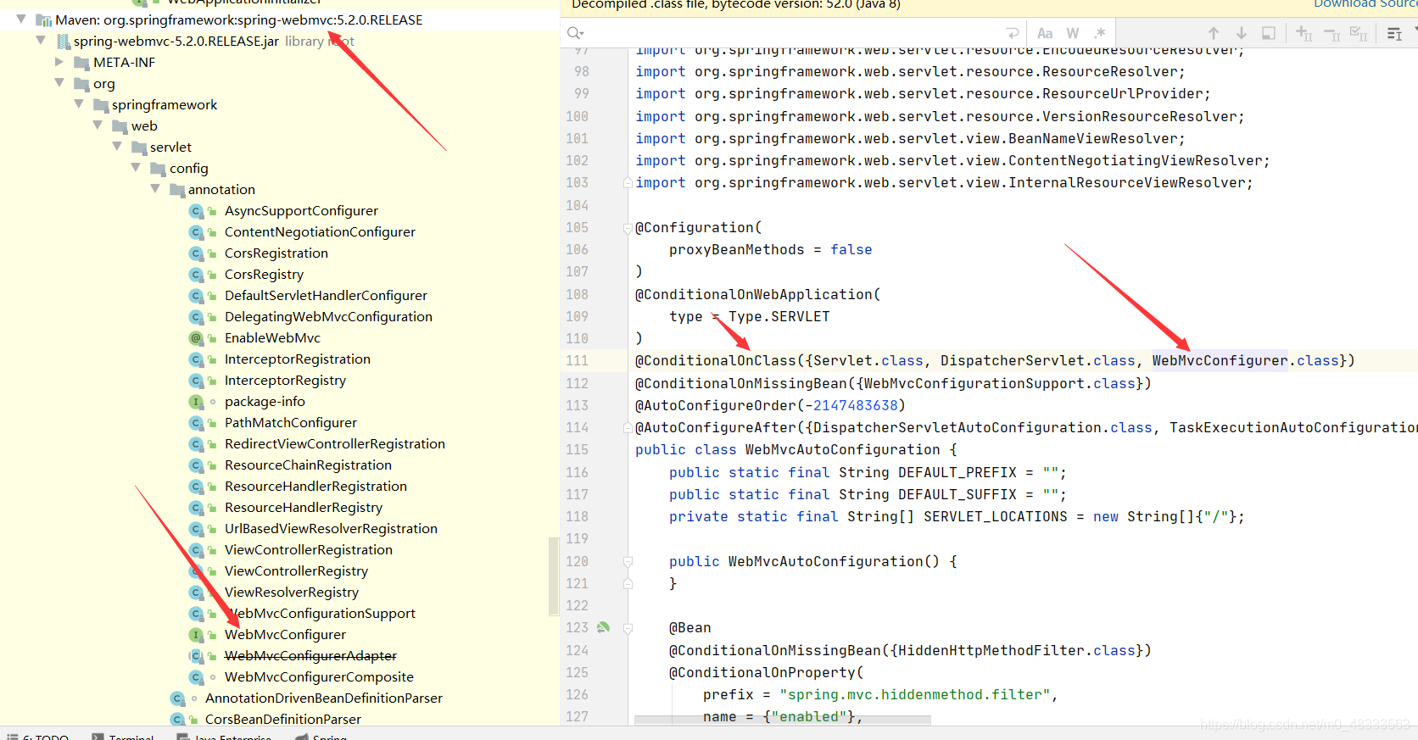This screenshot has width=1418, height=740.
Task: Click the search magnifier history icon
Action: coord(575,33)
